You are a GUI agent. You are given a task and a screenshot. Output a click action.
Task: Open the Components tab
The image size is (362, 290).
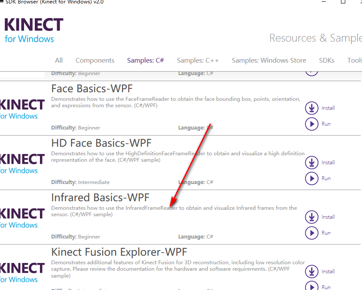point(95,60)
